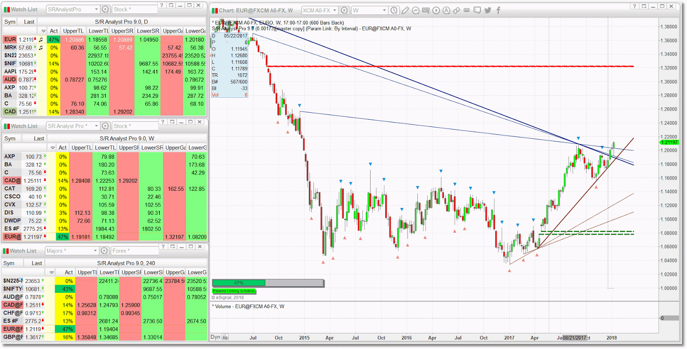
Task: Click the Facebook icon in chart toolbar
Action: pyautogui.click(x=498, y=10)
